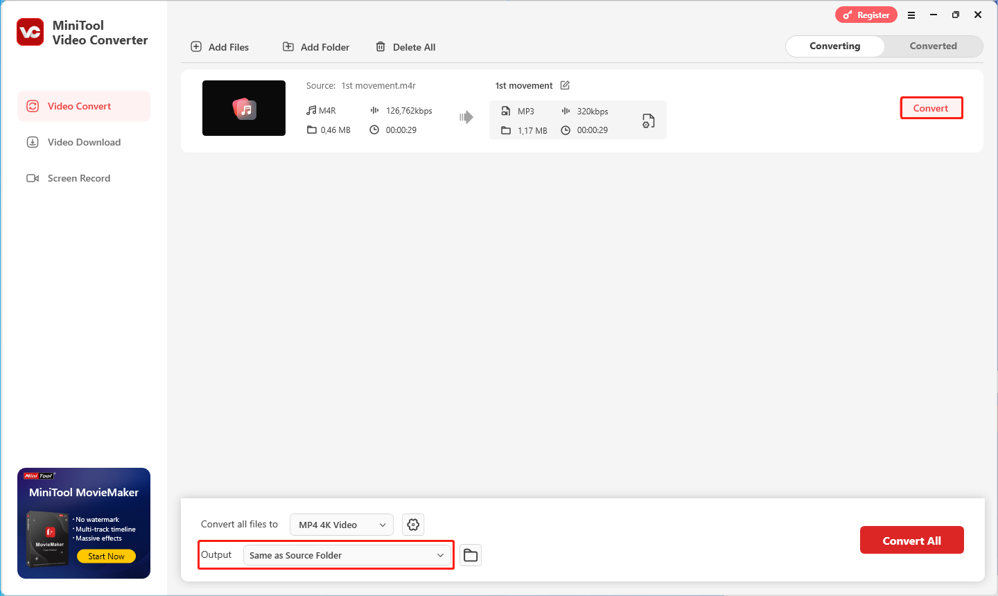
Task: Click the Convert All button
Action: pyautogui.click(x=912, y=541)
